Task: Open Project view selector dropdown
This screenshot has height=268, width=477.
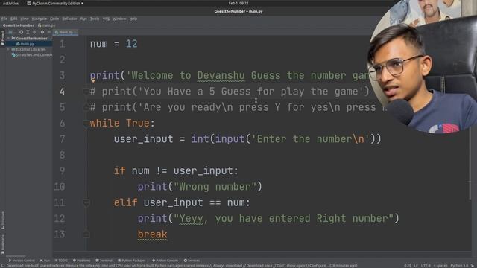Action: tap(12, 32)
